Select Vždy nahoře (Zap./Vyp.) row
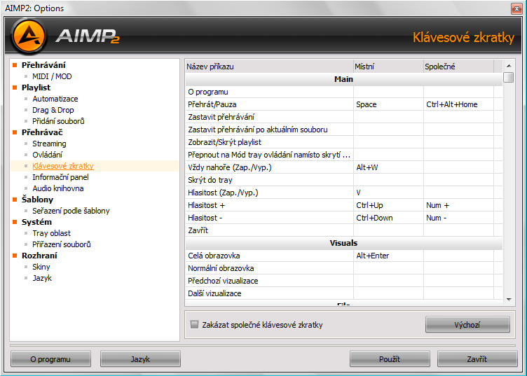The image size is (527, 376). pyautogui.click(x=344, y=167)
